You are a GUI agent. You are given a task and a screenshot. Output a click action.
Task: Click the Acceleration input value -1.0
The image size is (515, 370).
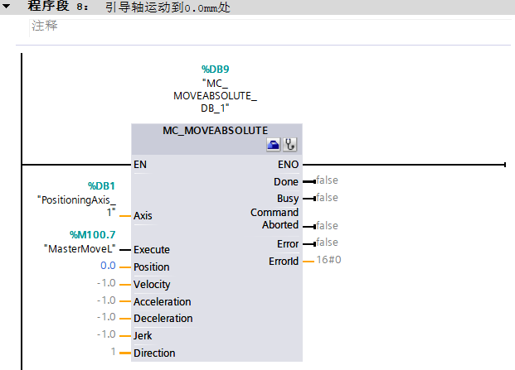(105, 301)
